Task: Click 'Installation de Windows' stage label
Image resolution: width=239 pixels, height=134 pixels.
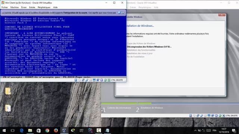Action: click(152, 108)
